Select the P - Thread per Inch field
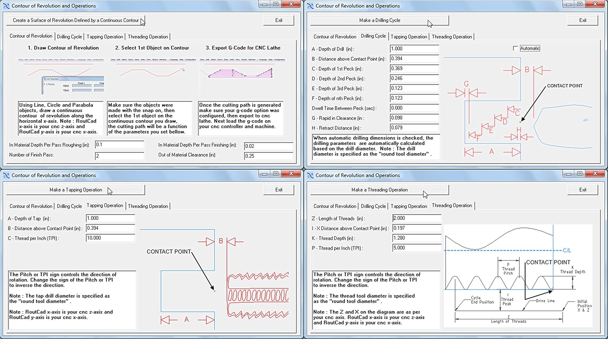Screen dimensions: 608x339 point(417,248)
